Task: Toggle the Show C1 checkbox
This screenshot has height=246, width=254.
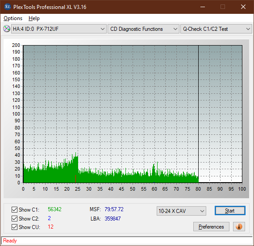Action: (14, 209)
